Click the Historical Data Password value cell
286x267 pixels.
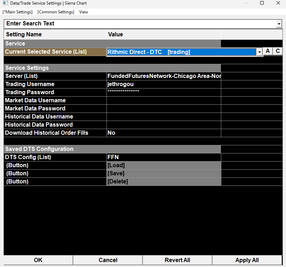(164, 125)
